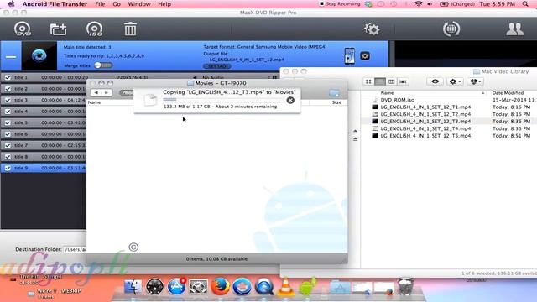Select the DVD disc thumbnail
The width and height of the screenshot is (537, 302).
(39, 56)
